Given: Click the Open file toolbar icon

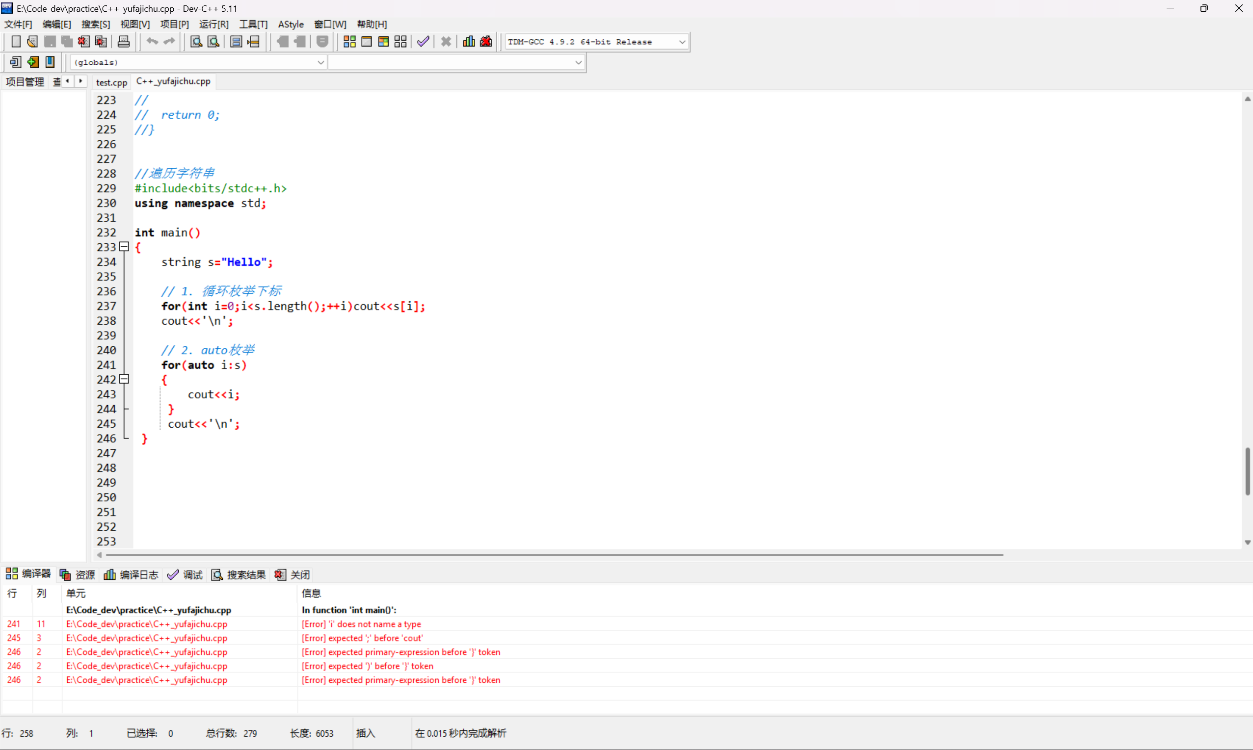Looking at the screenshot, I should pos(32,41).
